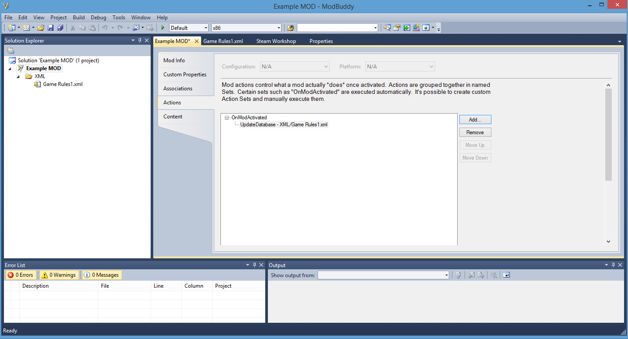Pin the Output panel
Viewport: 628px width, 339px height.
pos(613,265)
